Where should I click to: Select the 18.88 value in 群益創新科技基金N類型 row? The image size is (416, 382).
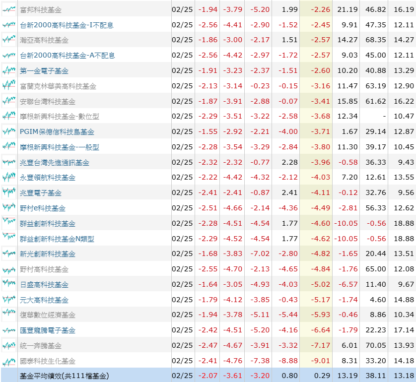coord(404,239)
